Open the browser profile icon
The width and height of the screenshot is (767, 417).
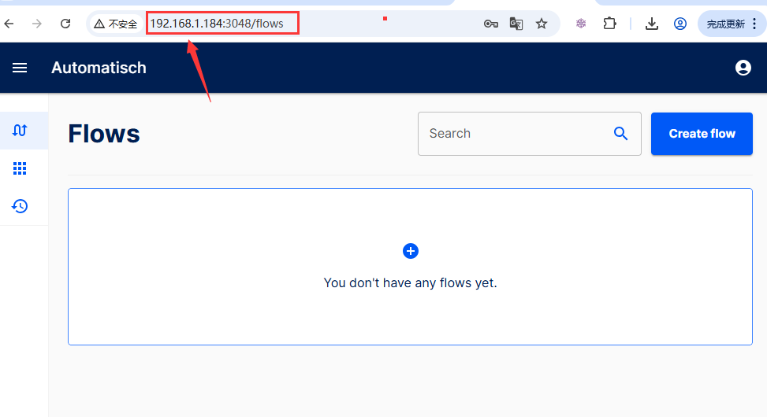680,24
